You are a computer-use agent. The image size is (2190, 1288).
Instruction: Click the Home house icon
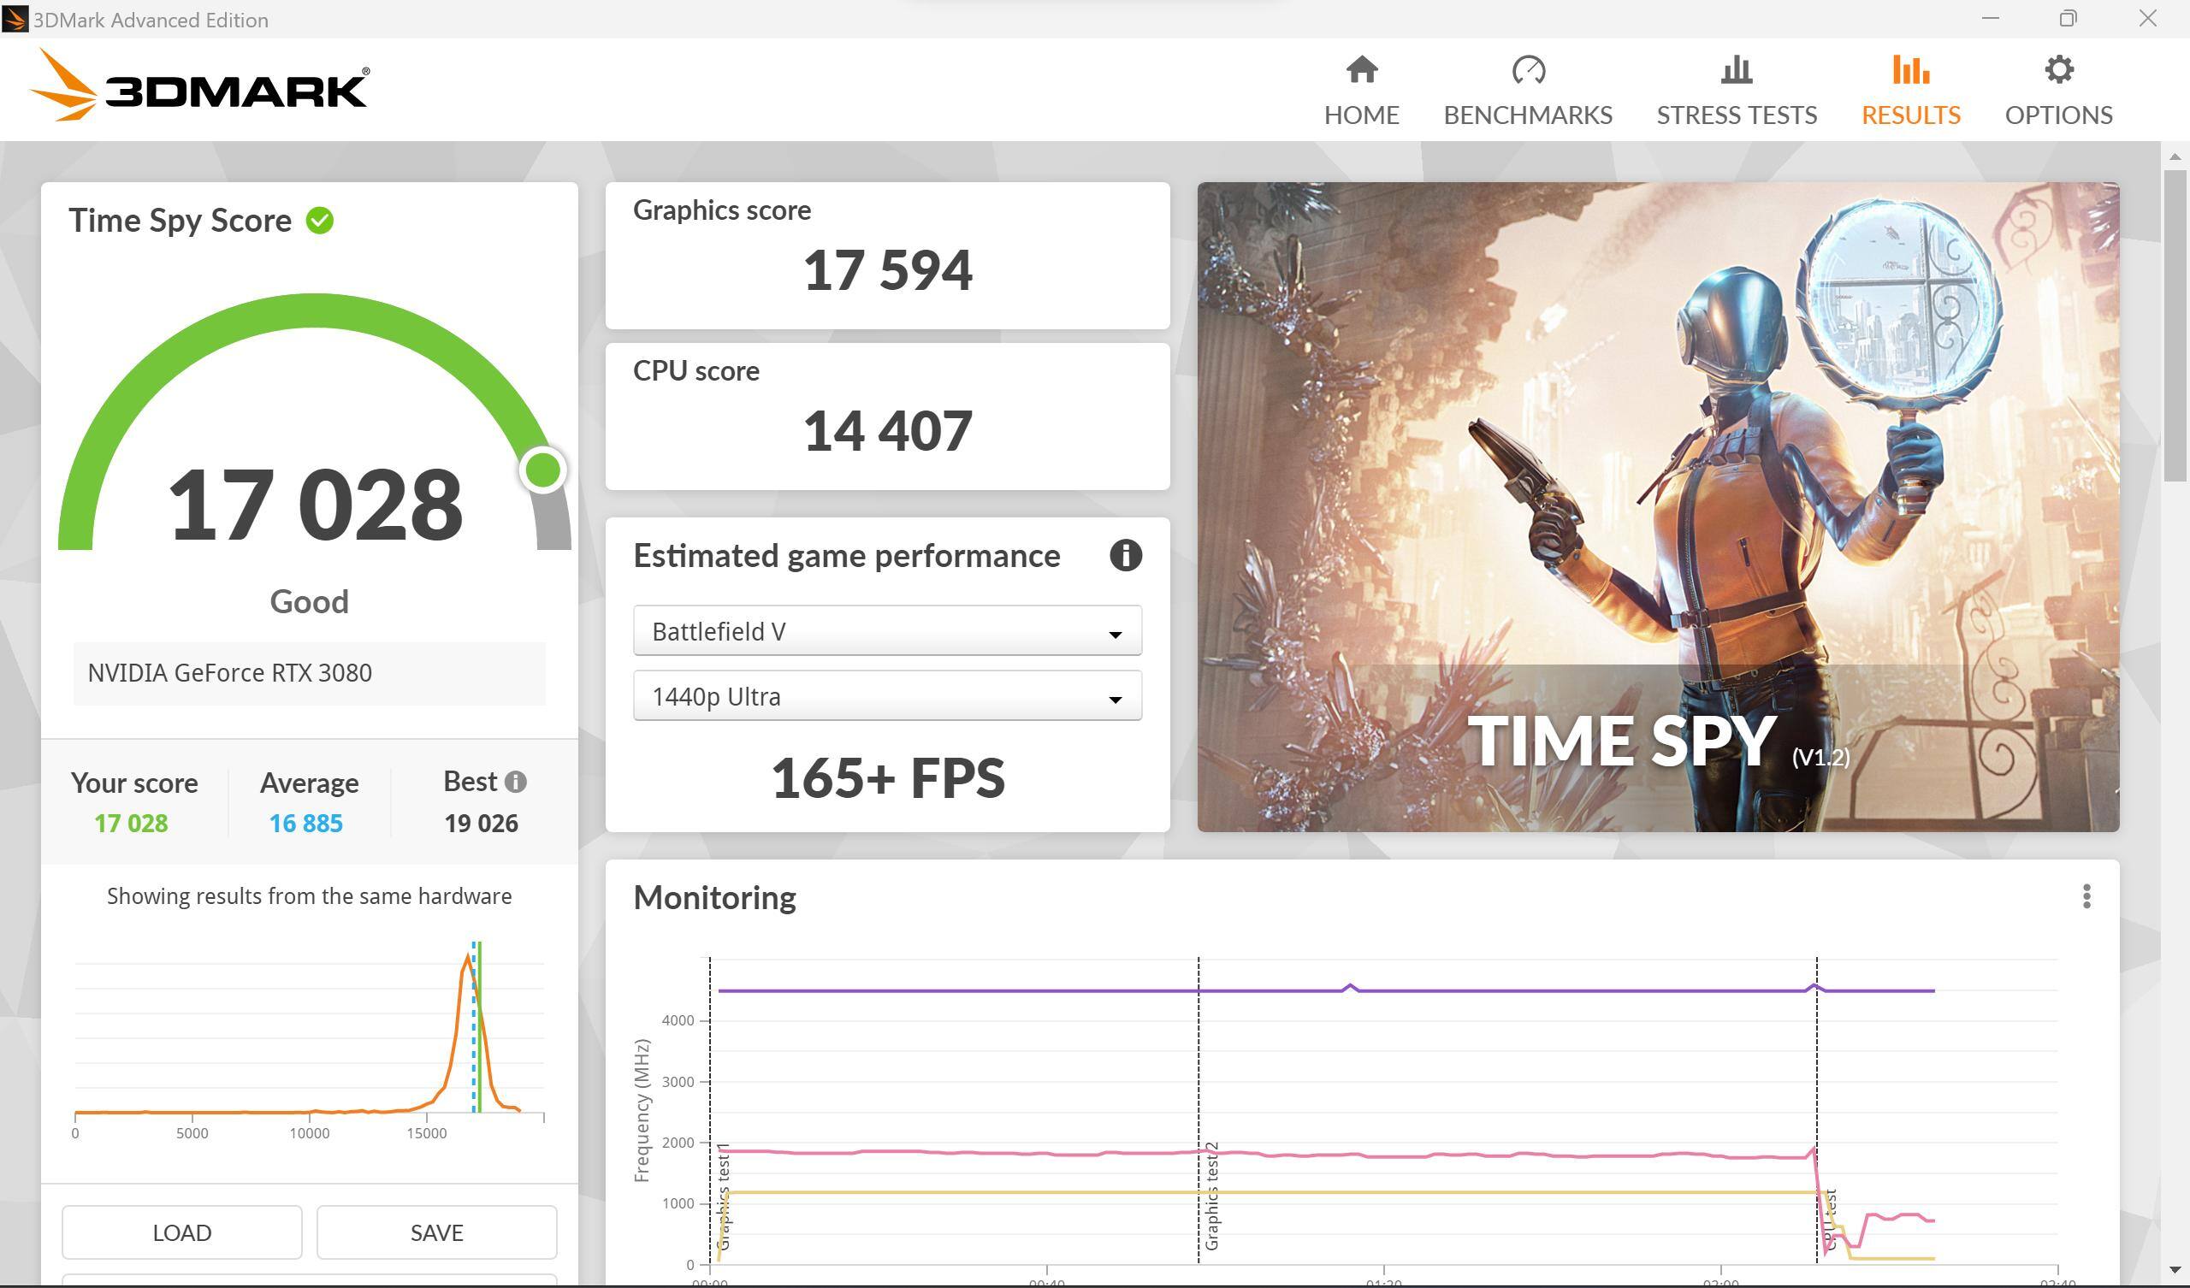(x=1361, y=70)
